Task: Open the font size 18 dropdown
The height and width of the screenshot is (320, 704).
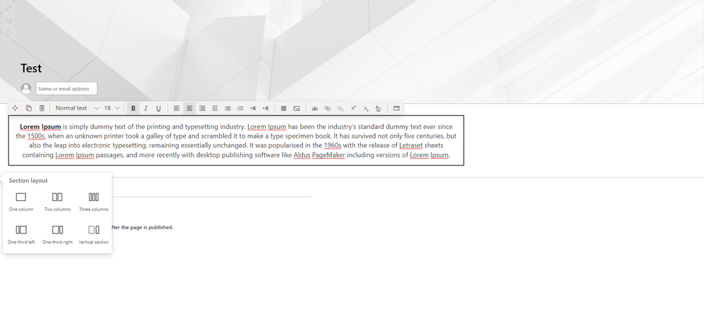Action: tap(112, 108)
